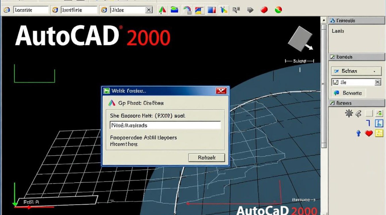Click the red sphere toolbar icon
The height and width of the screenshot is (215, 386).
click(264, 10)
